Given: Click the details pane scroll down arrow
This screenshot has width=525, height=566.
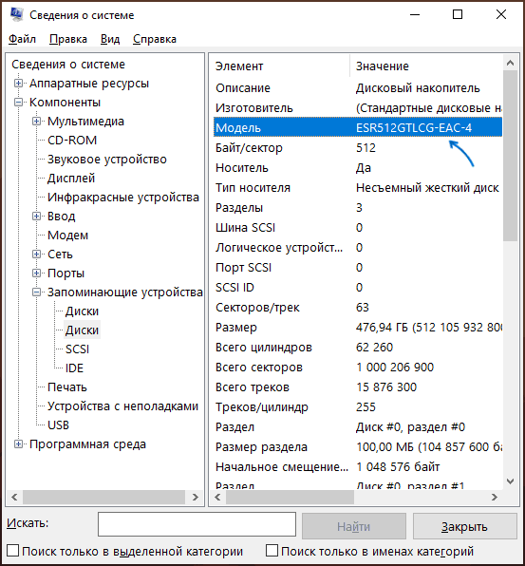Looking at the screenshot, I should point(510,481).
